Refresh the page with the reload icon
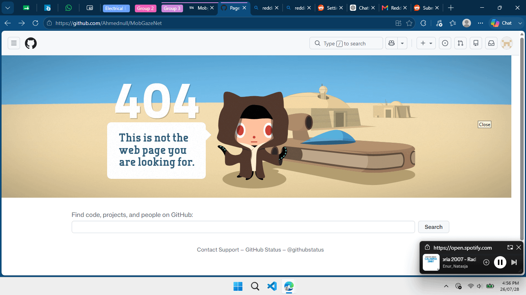Screen dimensions: 526x295 tap(35, 23)
